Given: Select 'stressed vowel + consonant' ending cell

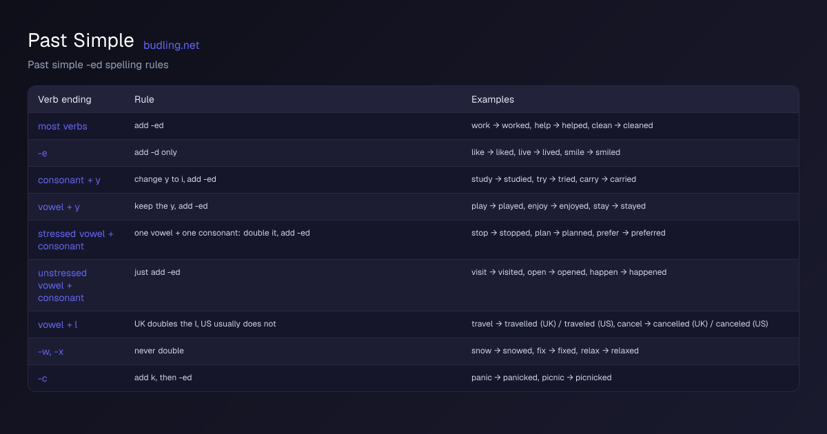Looking at the screenshot, I should 76,240.
